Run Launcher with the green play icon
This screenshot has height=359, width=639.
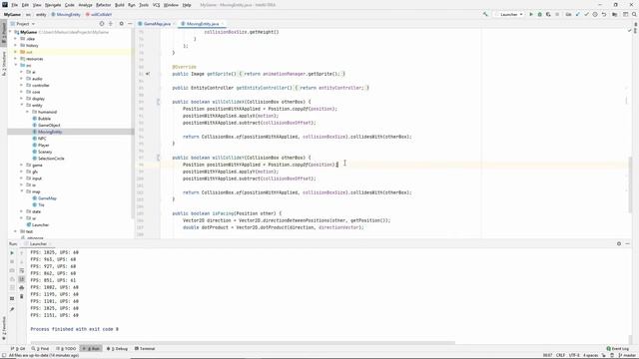[x=530, y=14]
